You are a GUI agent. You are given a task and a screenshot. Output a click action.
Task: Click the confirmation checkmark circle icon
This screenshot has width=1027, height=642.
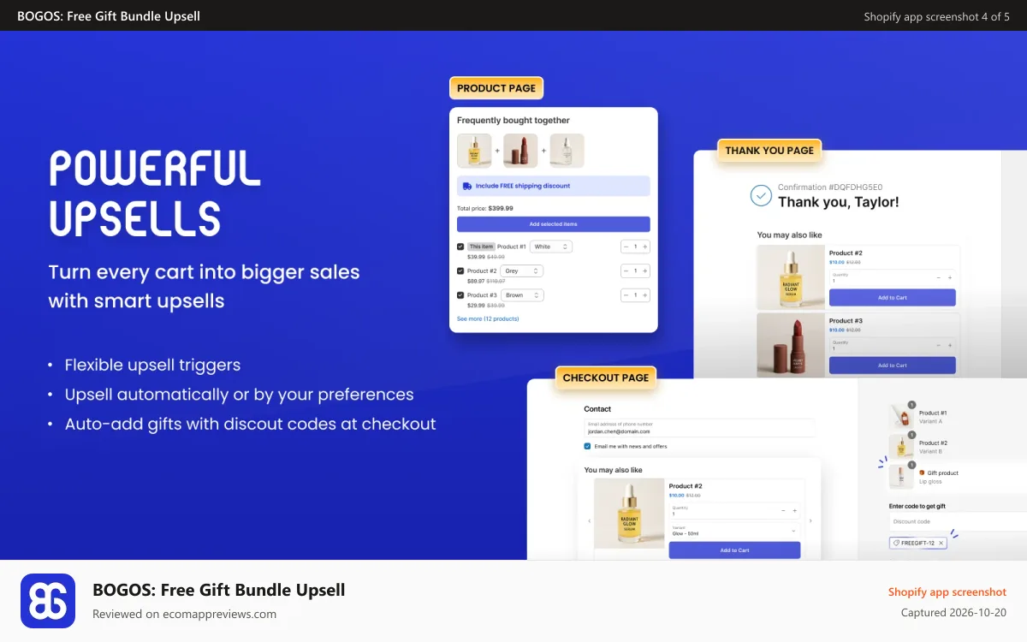point(761,196)
